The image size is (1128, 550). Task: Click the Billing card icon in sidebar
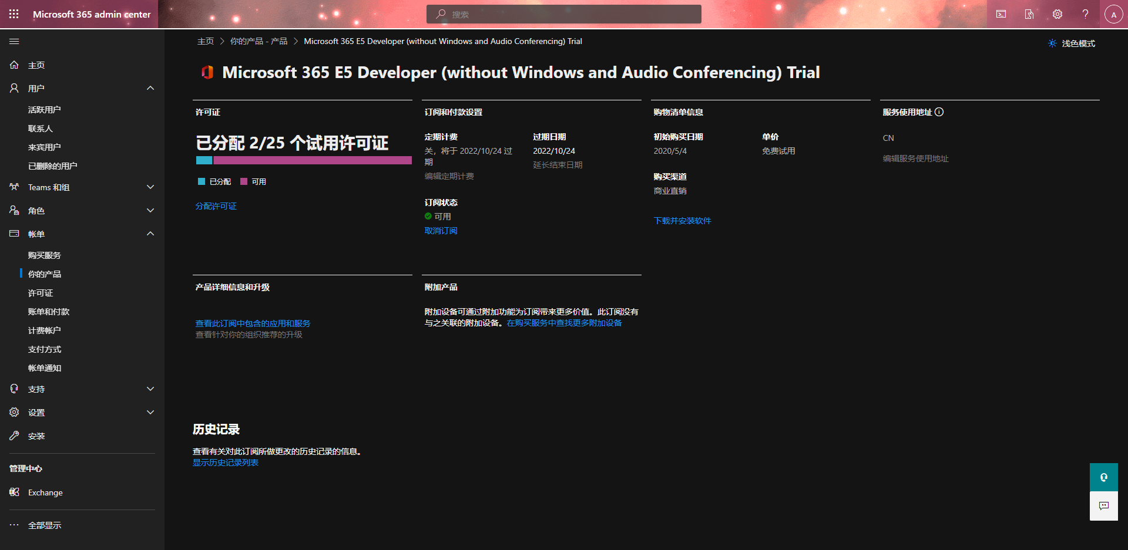click(14, 234)
